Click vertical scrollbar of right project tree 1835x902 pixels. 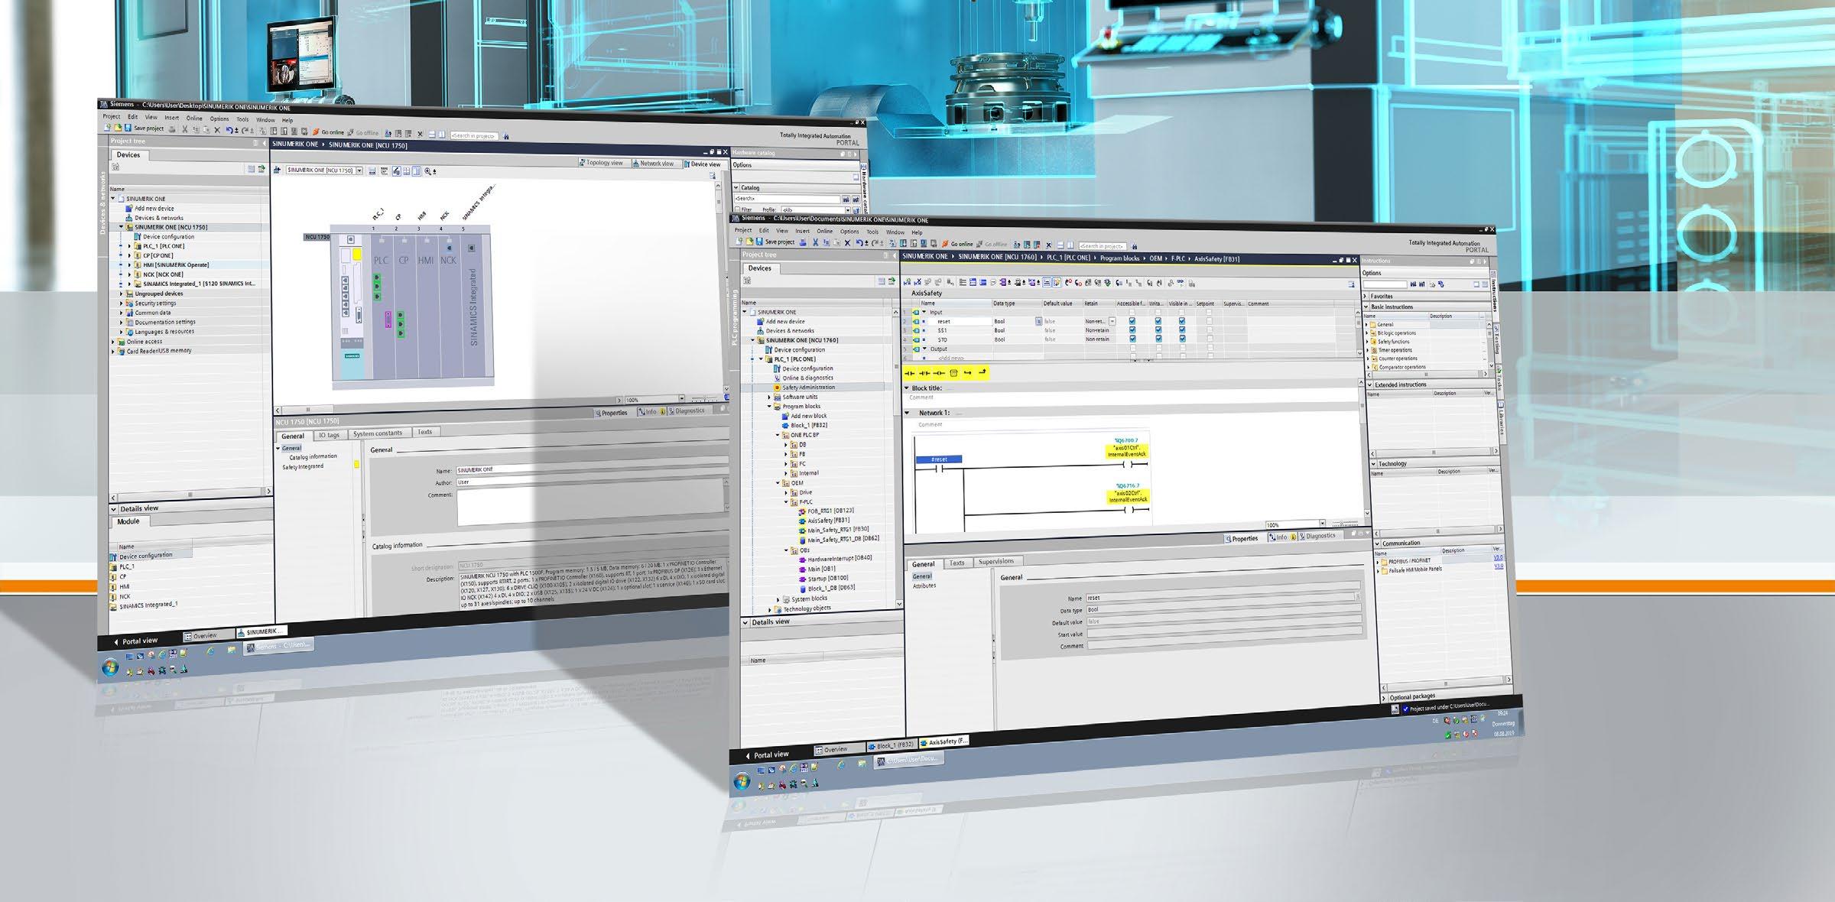[898, 459]
